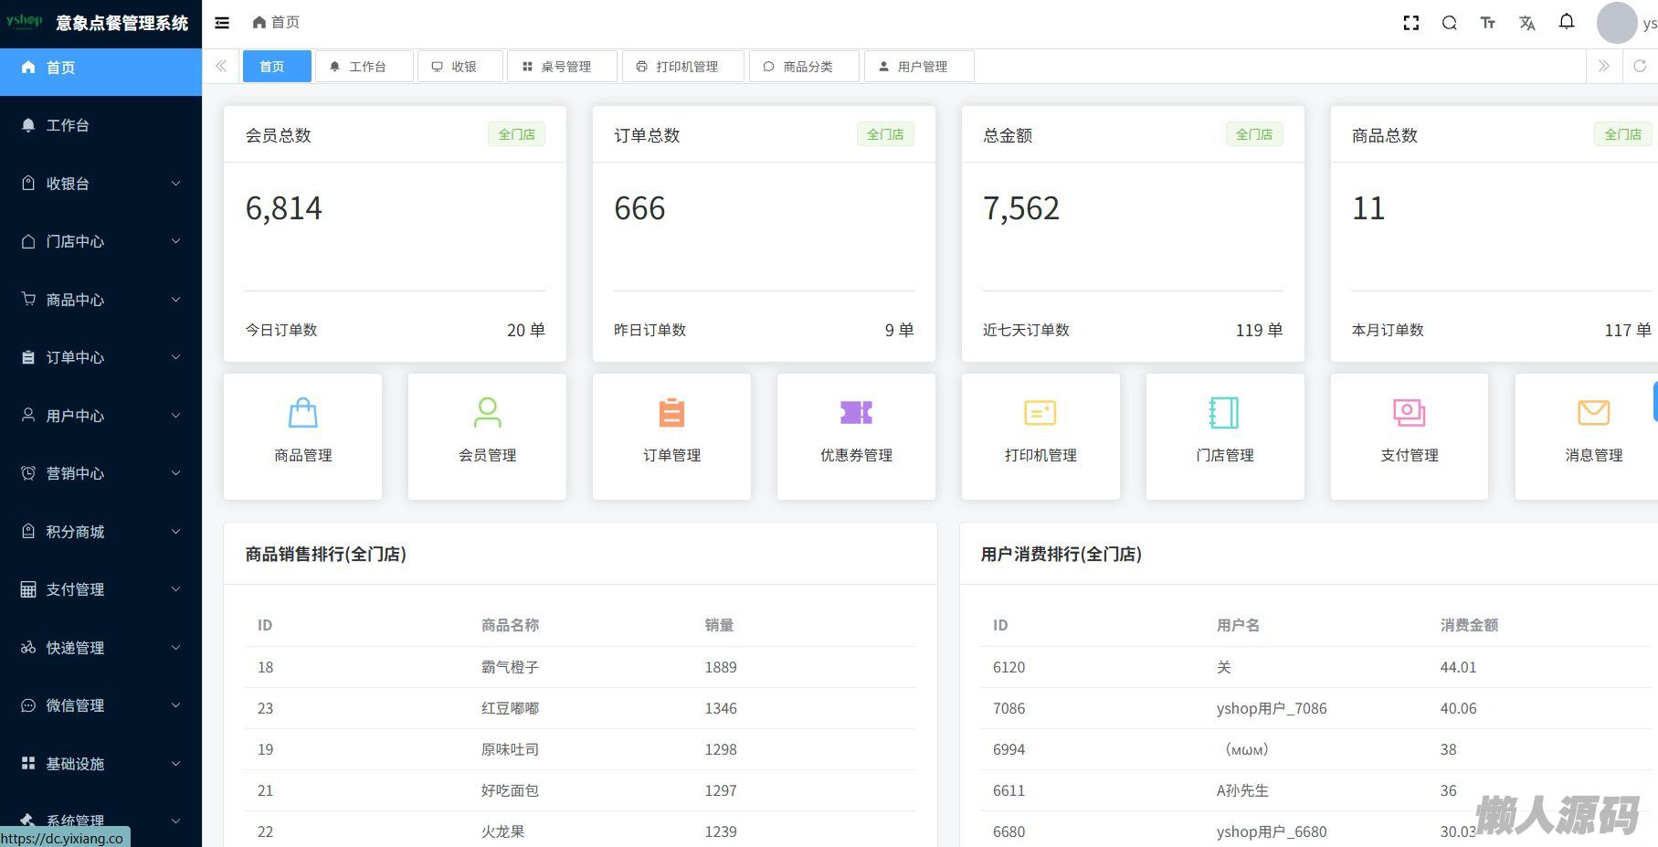Click the 门店管理 shortcut card

1224,435
